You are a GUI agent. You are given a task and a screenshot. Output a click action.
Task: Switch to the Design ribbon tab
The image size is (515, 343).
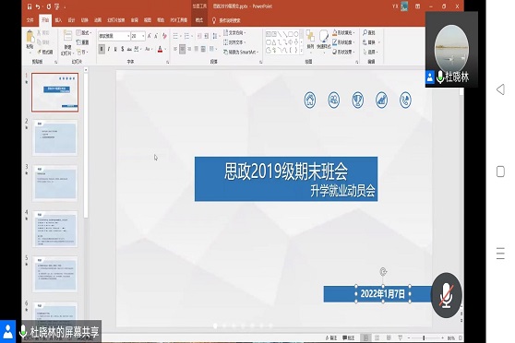(x=71, y=20)
